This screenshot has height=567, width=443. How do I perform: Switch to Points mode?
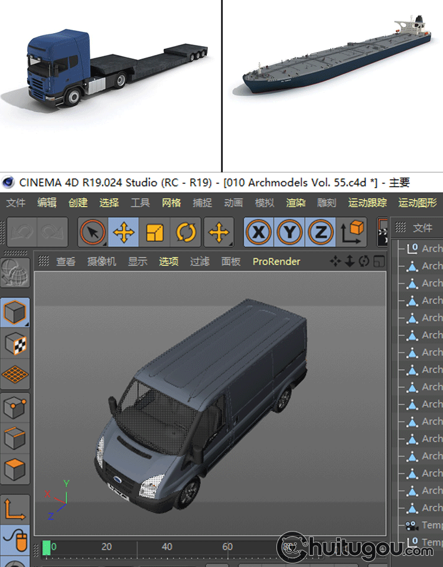(x=15, y=407)
